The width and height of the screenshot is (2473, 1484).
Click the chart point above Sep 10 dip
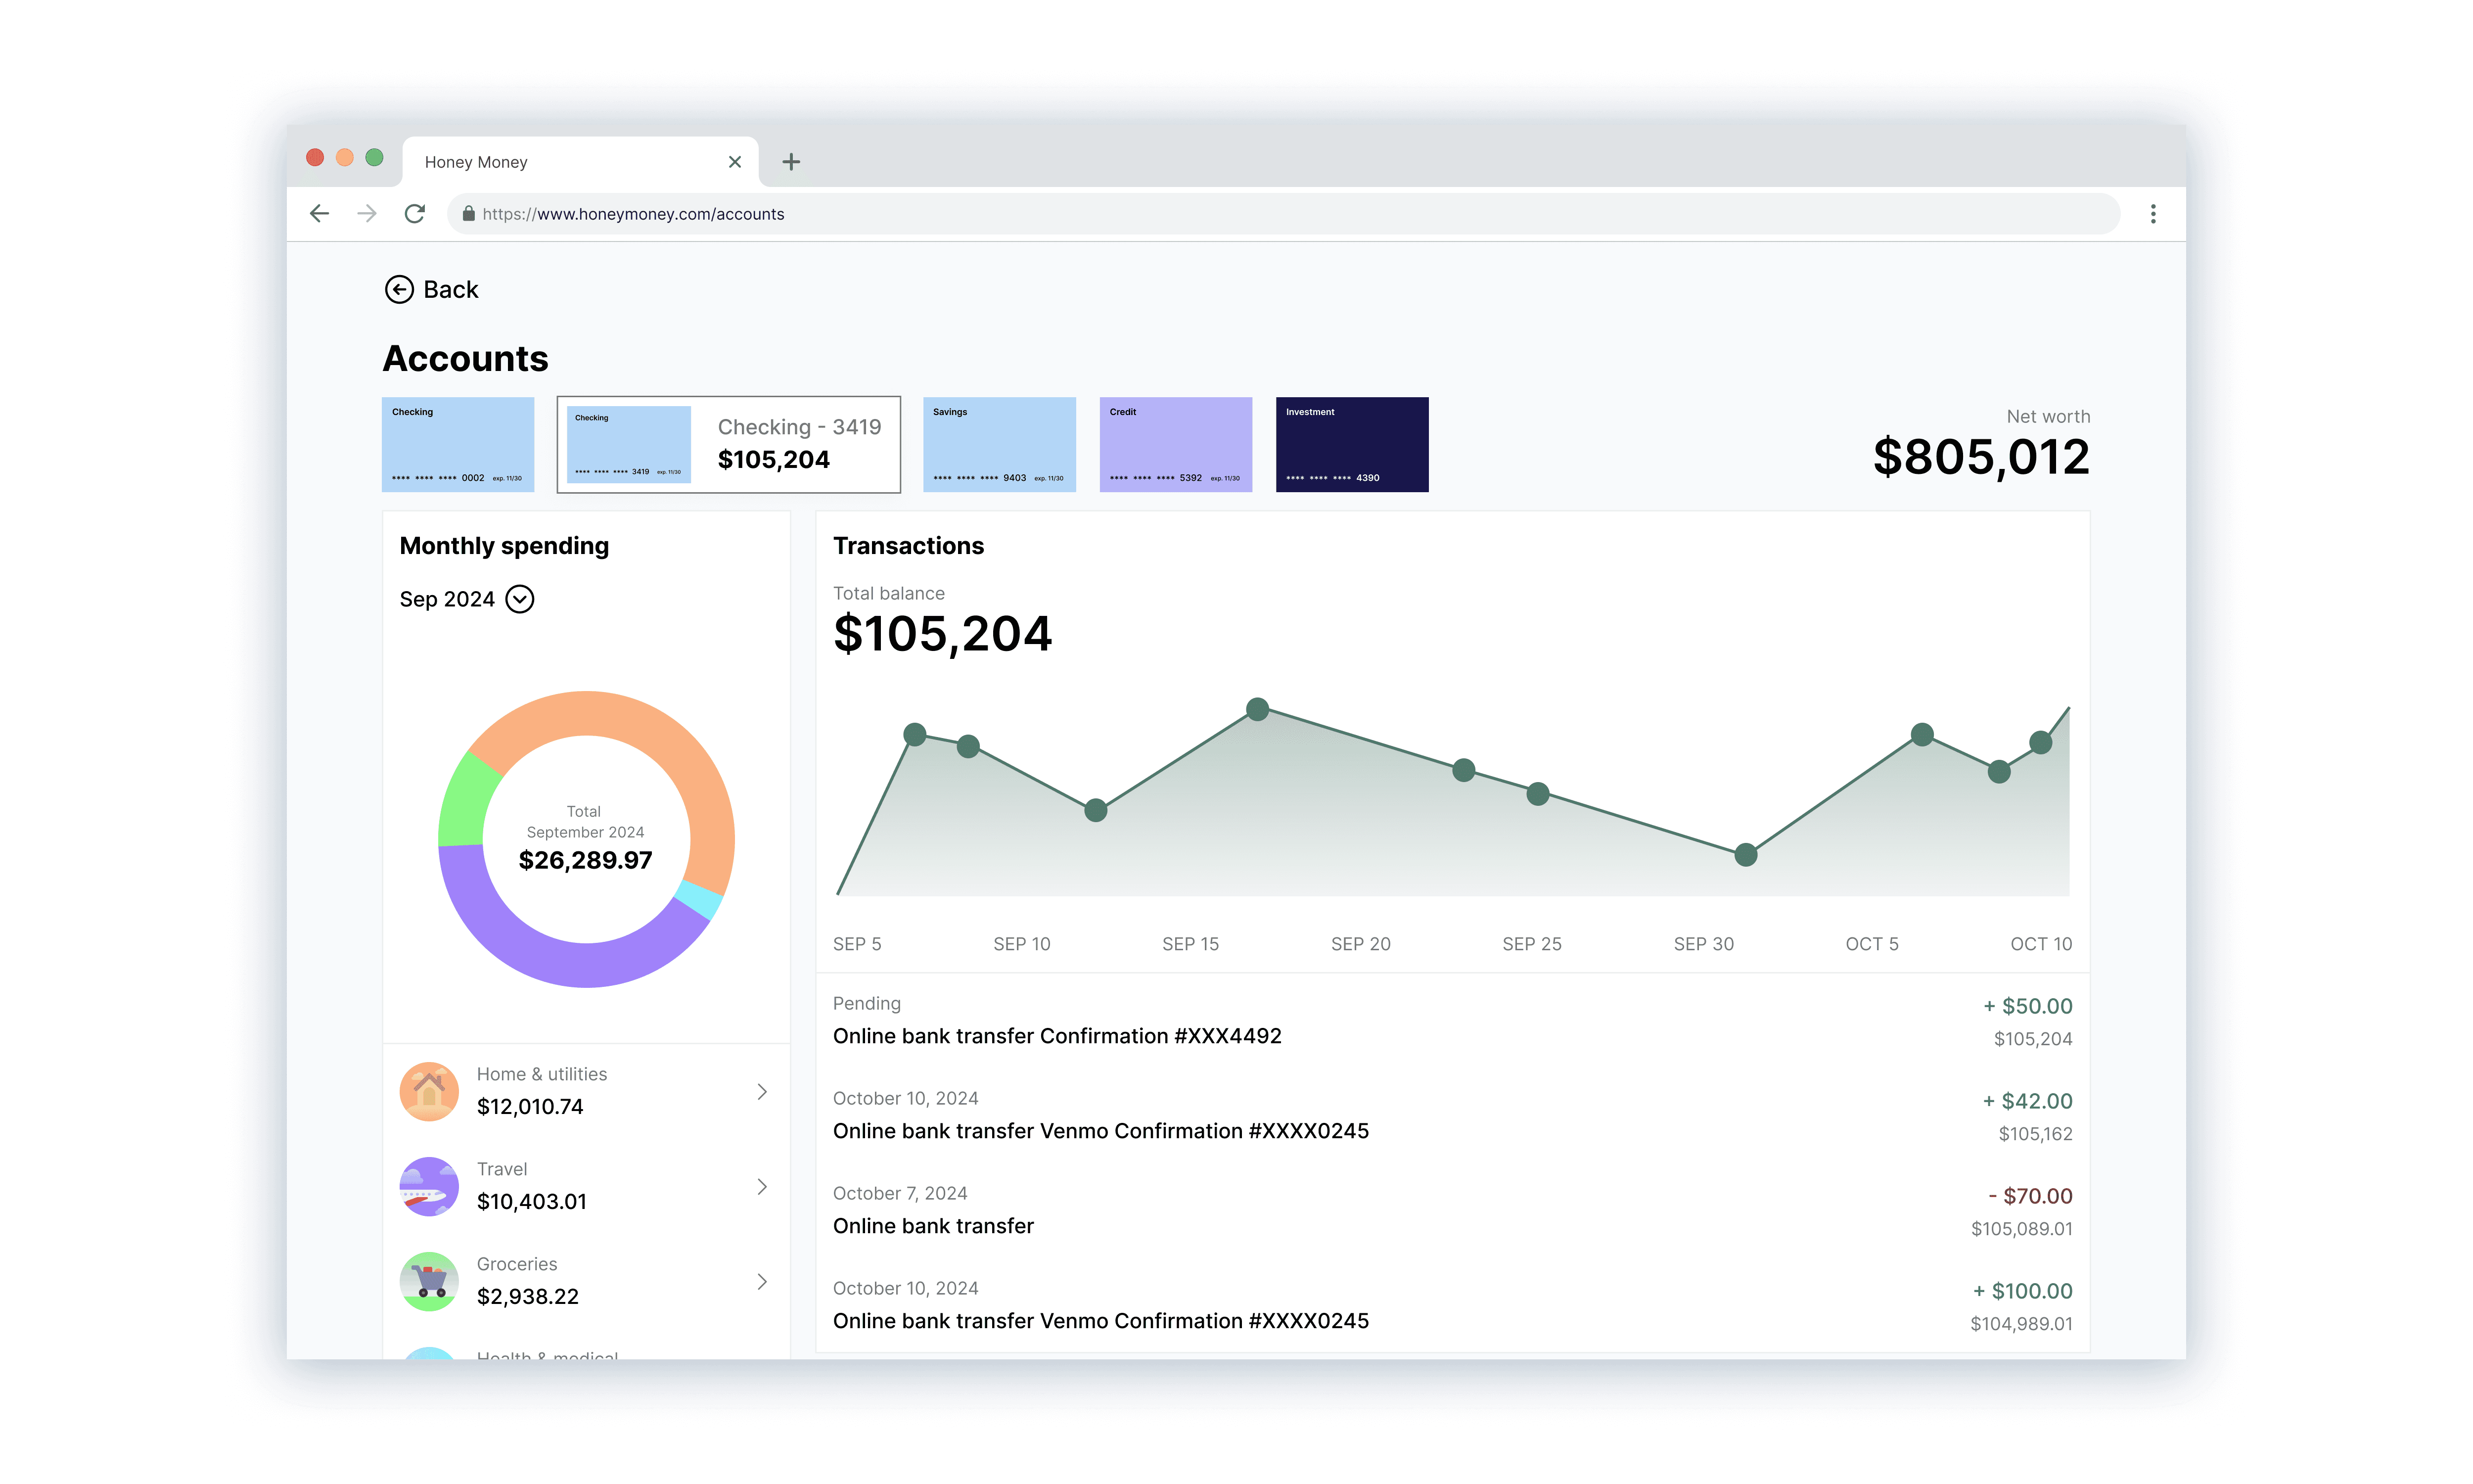967,746
